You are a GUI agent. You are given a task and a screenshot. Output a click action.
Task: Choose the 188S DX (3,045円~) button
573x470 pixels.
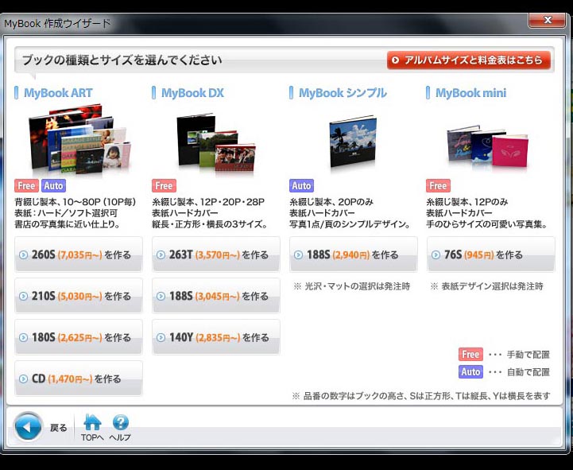pos(215,296)
